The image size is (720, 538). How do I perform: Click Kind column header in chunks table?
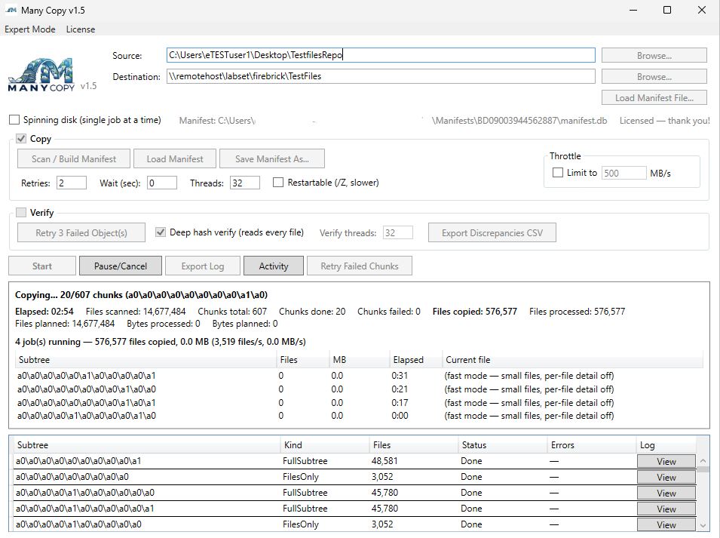pos(325,444)
